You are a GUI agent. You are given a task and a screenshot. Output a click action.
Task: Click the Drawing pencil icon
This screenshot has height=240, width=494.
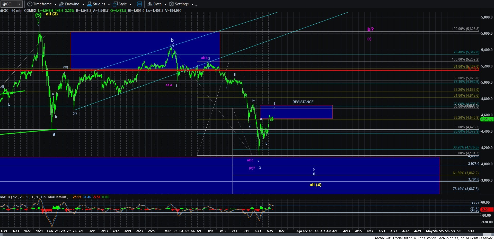pos(62,4)
